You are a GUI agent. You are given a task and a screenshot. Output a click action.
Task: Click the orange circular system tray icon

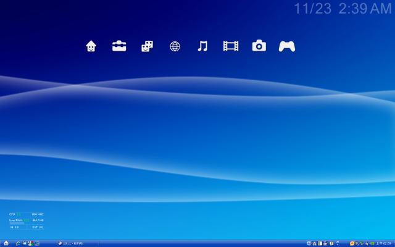(x=352, y=243)
